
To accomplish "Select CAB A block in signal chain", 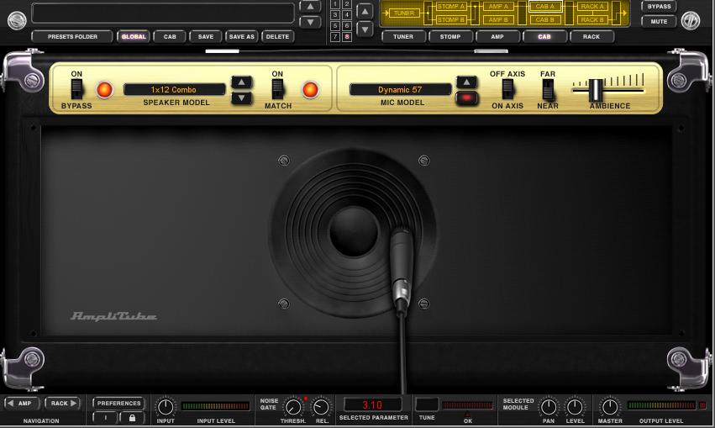I will coord(545,7).
